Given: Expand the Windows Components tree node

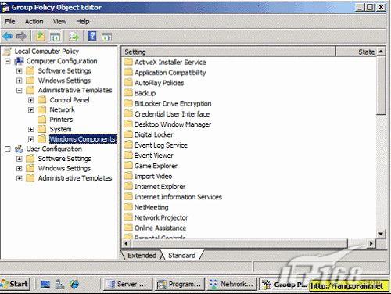Looking at the screenshot, I should coord(30,139).
